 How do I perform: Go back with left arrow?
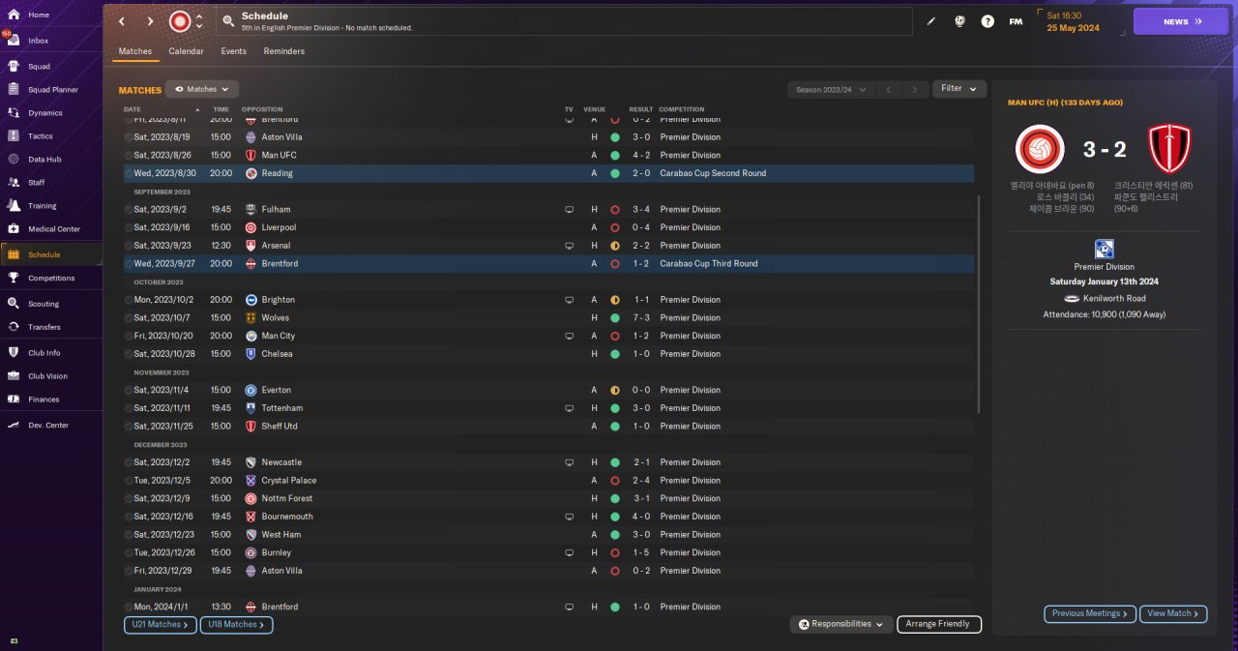click(121, 21)
